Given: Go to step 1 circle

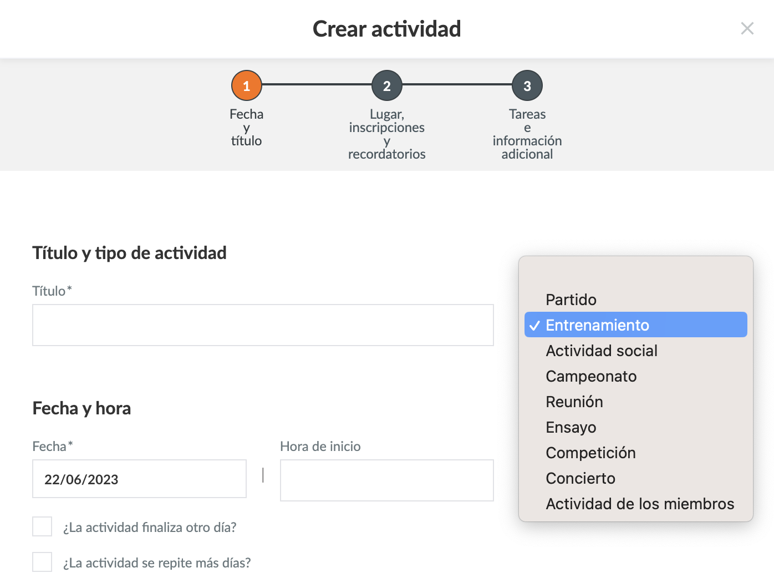Looking at the screenshot, I should click(x=247, y=85).
